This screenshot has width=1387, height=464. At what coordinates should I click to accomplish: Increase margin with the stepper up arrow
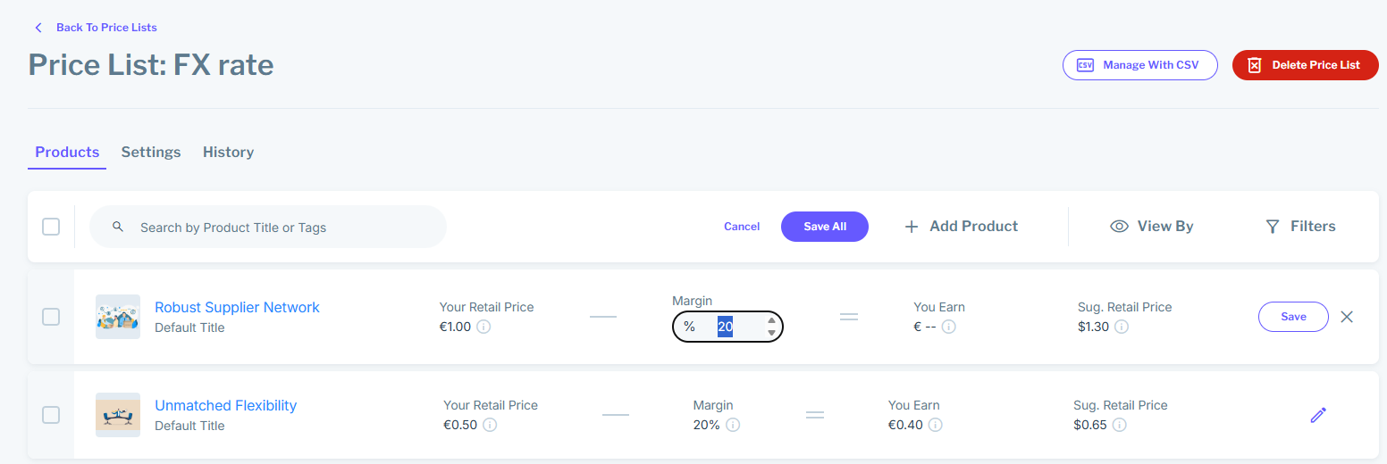[x=771, y=321]
